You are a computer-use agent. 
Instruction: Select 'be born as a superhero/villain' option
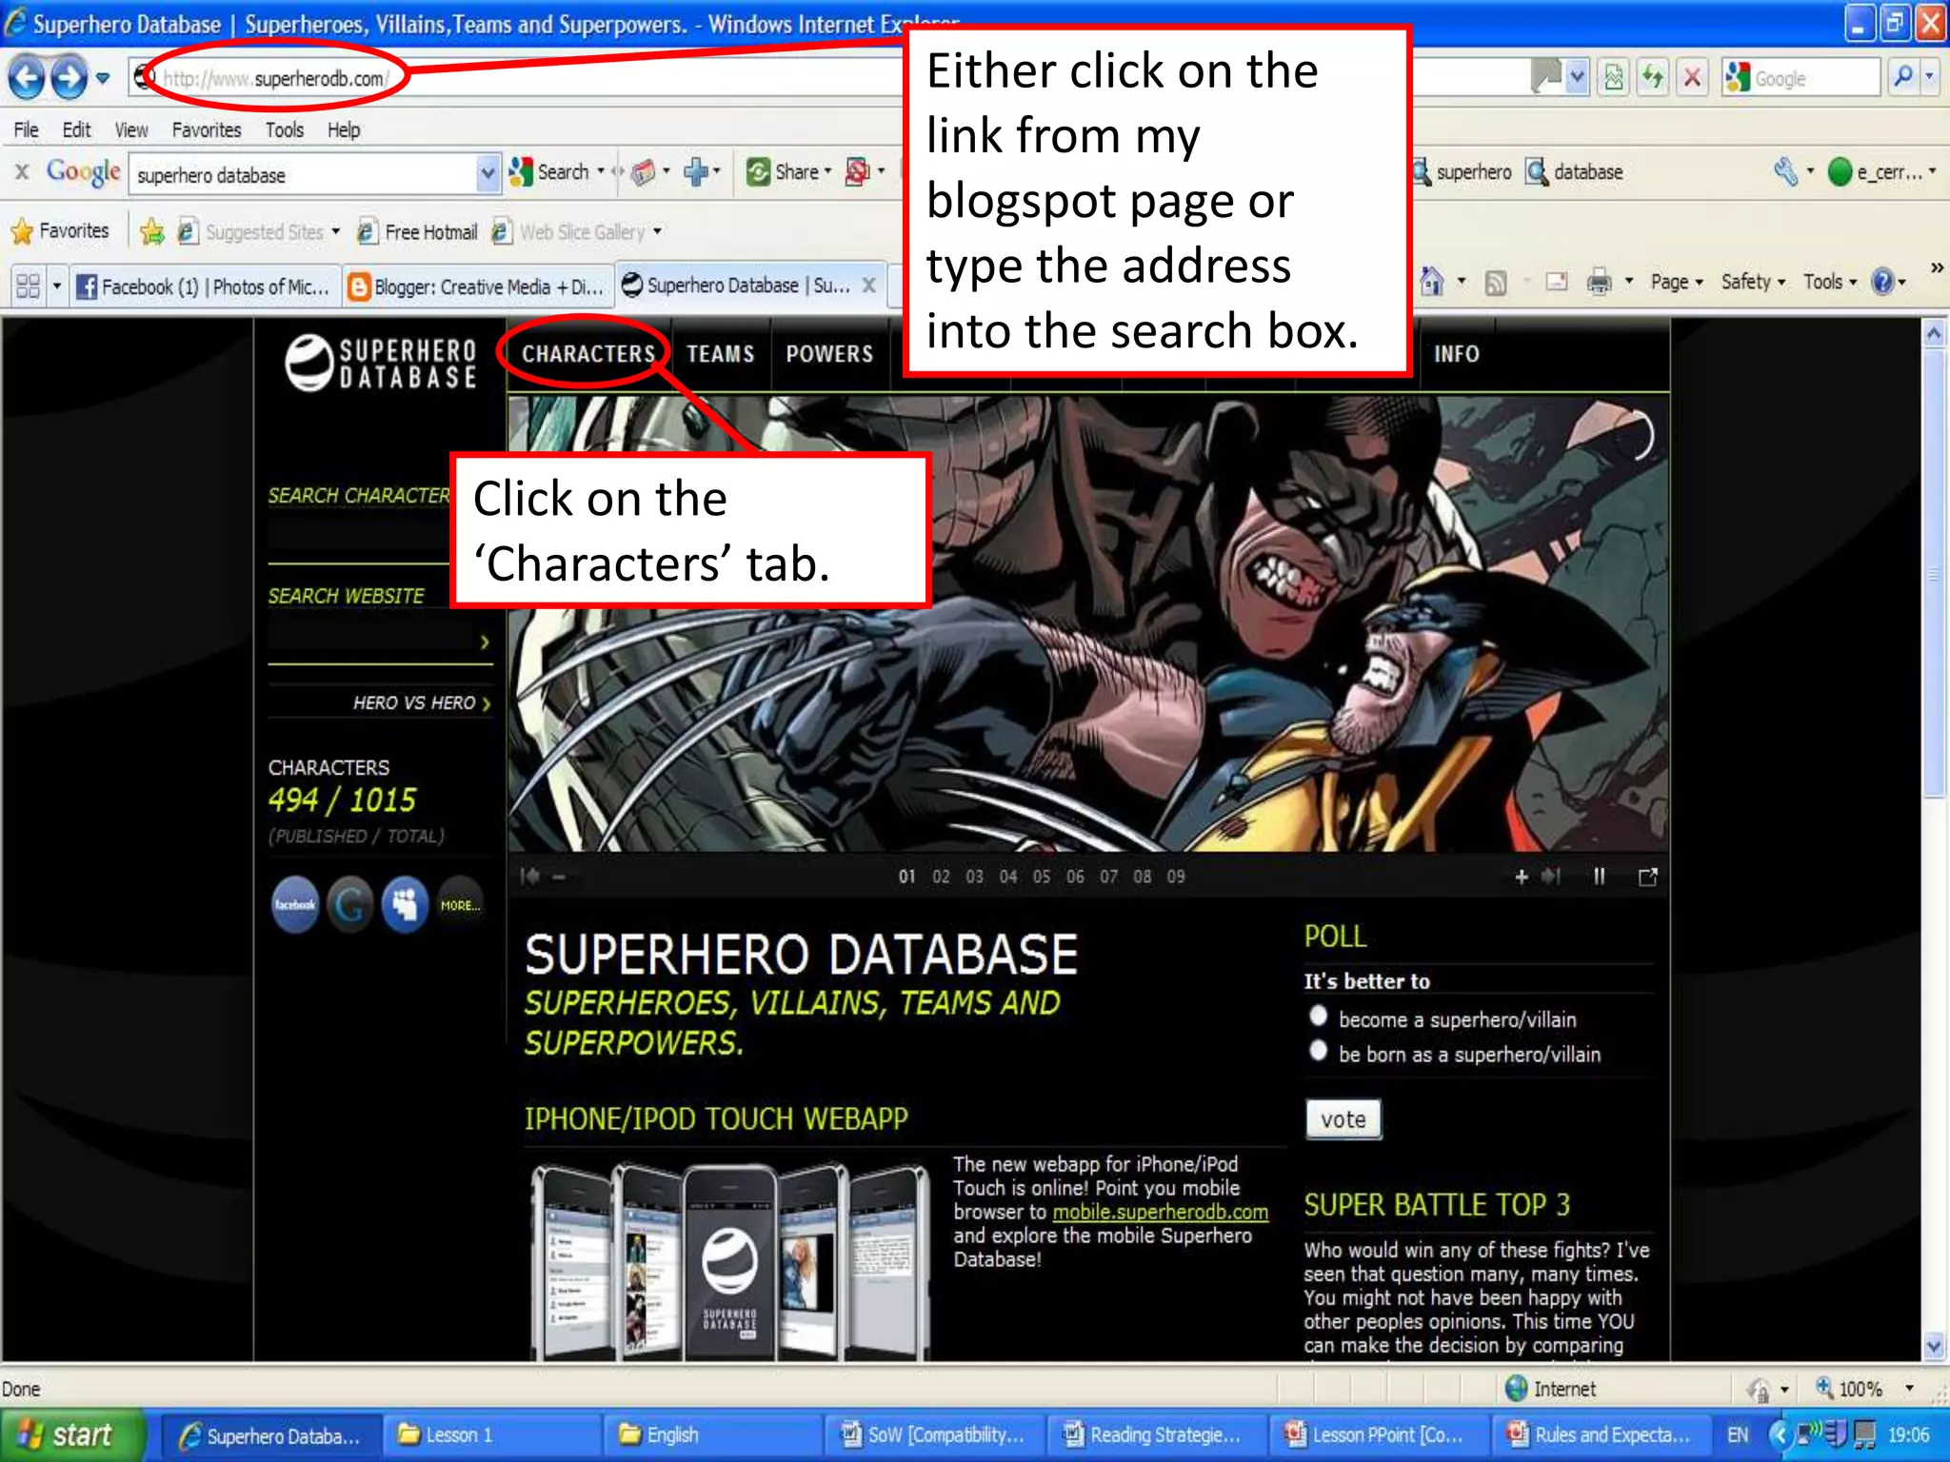click(x=1319, y=1051)
